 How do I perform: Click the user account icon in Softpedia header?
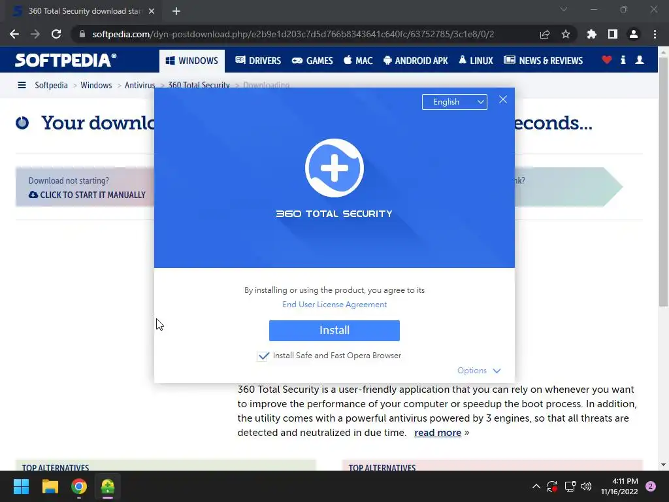(640, 59)
